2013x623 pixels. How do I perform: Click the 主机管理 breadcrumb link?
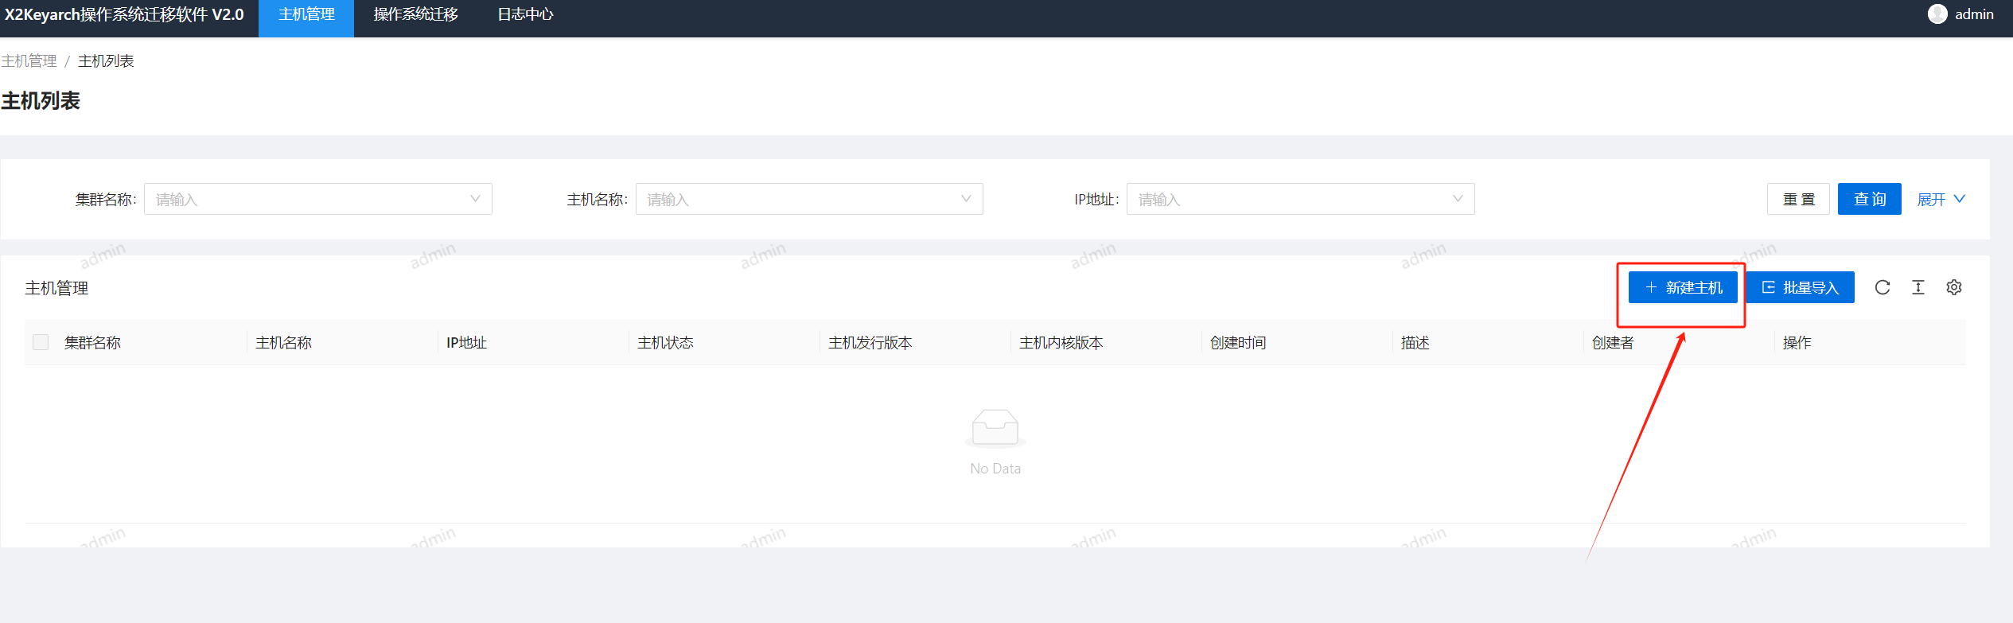(x=29, y=61)
